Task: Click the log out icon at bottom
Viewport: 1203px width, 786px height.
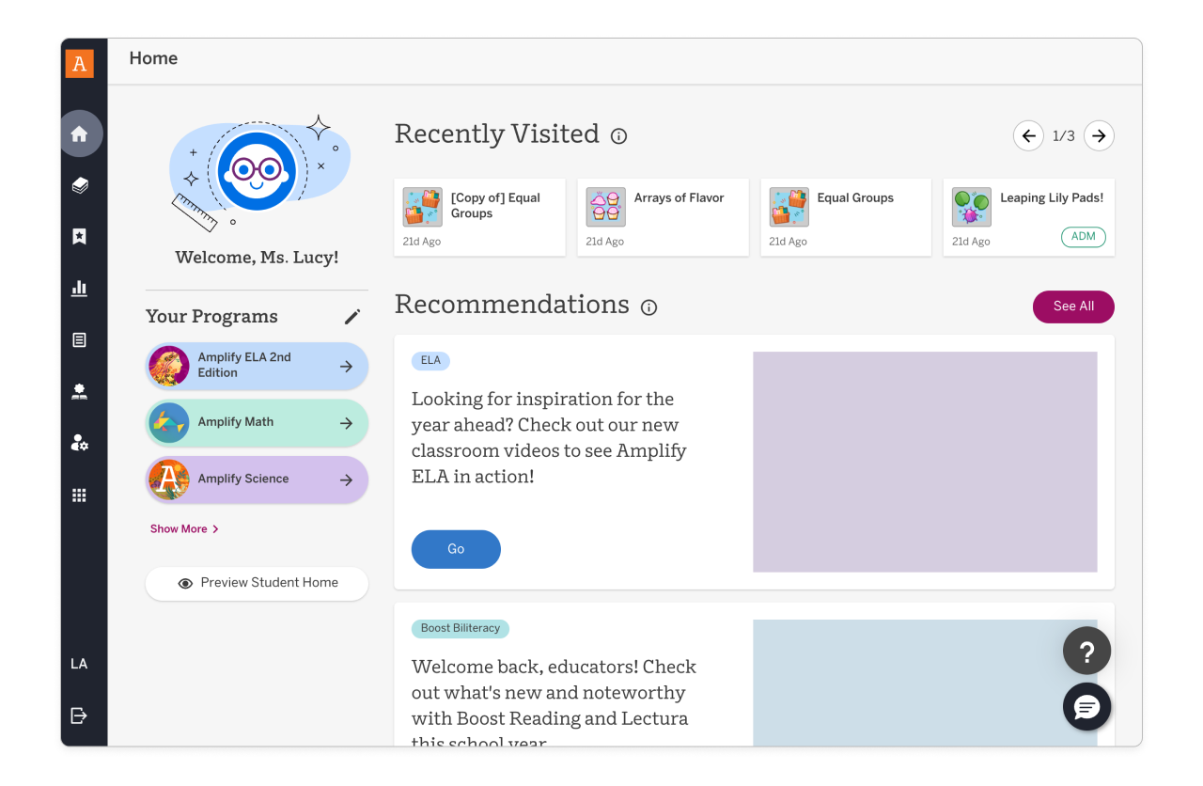Action: coord(81,715)
